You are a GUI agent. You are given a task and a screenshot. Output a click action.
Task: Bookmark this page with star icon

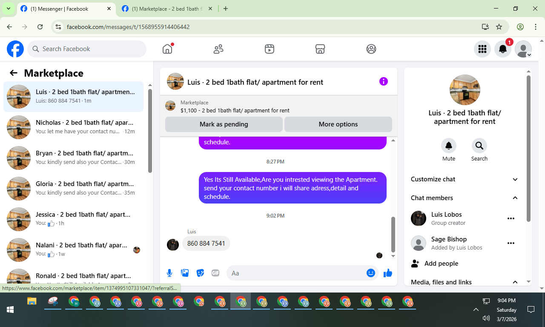click(499, 27)
